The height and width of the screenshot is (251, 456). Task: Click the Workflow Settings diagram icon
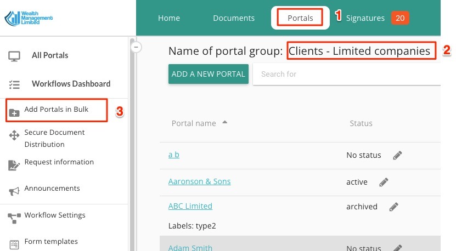pyautogui.click(x=15, y=218)
